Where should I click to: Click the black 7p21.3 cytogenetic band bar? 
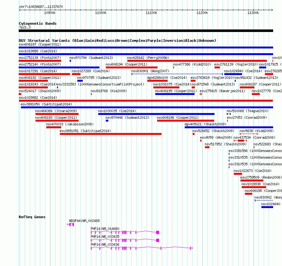point(146,31)
